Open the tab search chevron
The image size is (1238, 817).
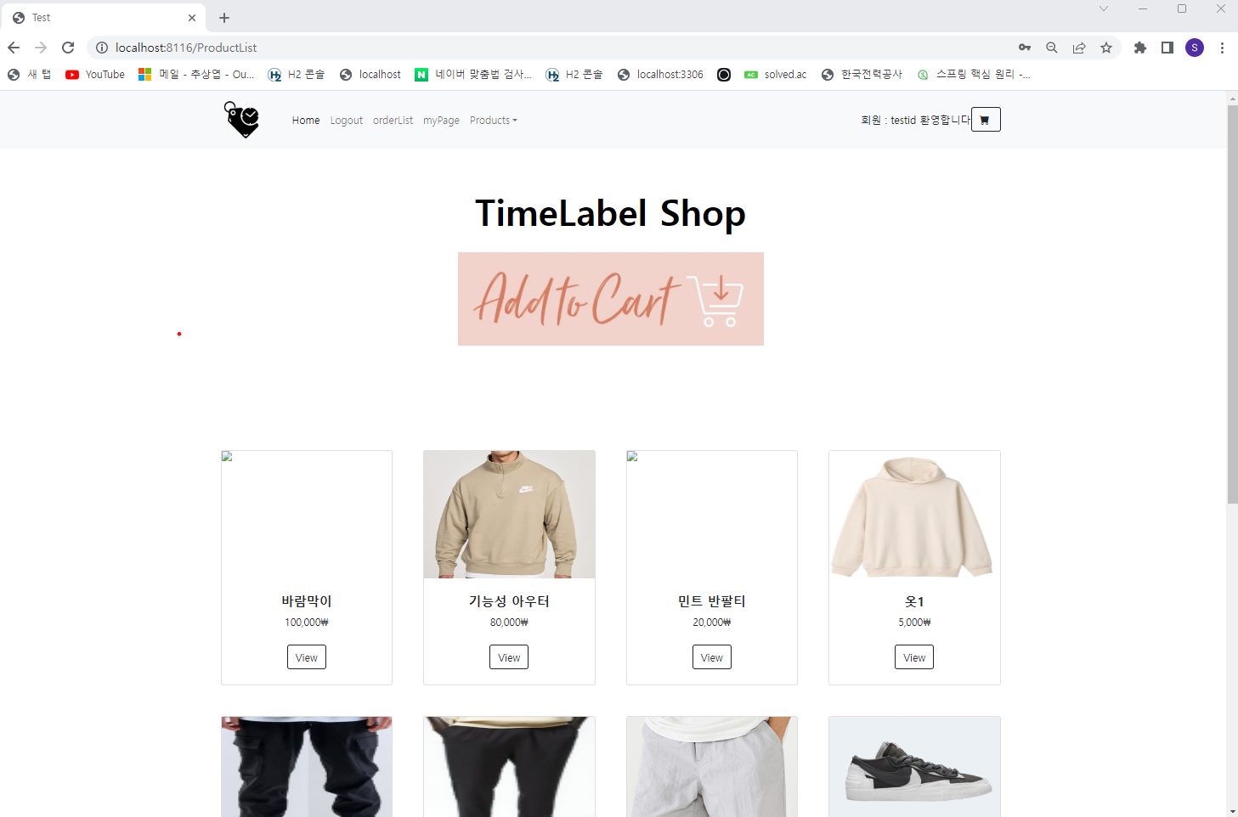pyautogui.click(x=1104, y=8)
